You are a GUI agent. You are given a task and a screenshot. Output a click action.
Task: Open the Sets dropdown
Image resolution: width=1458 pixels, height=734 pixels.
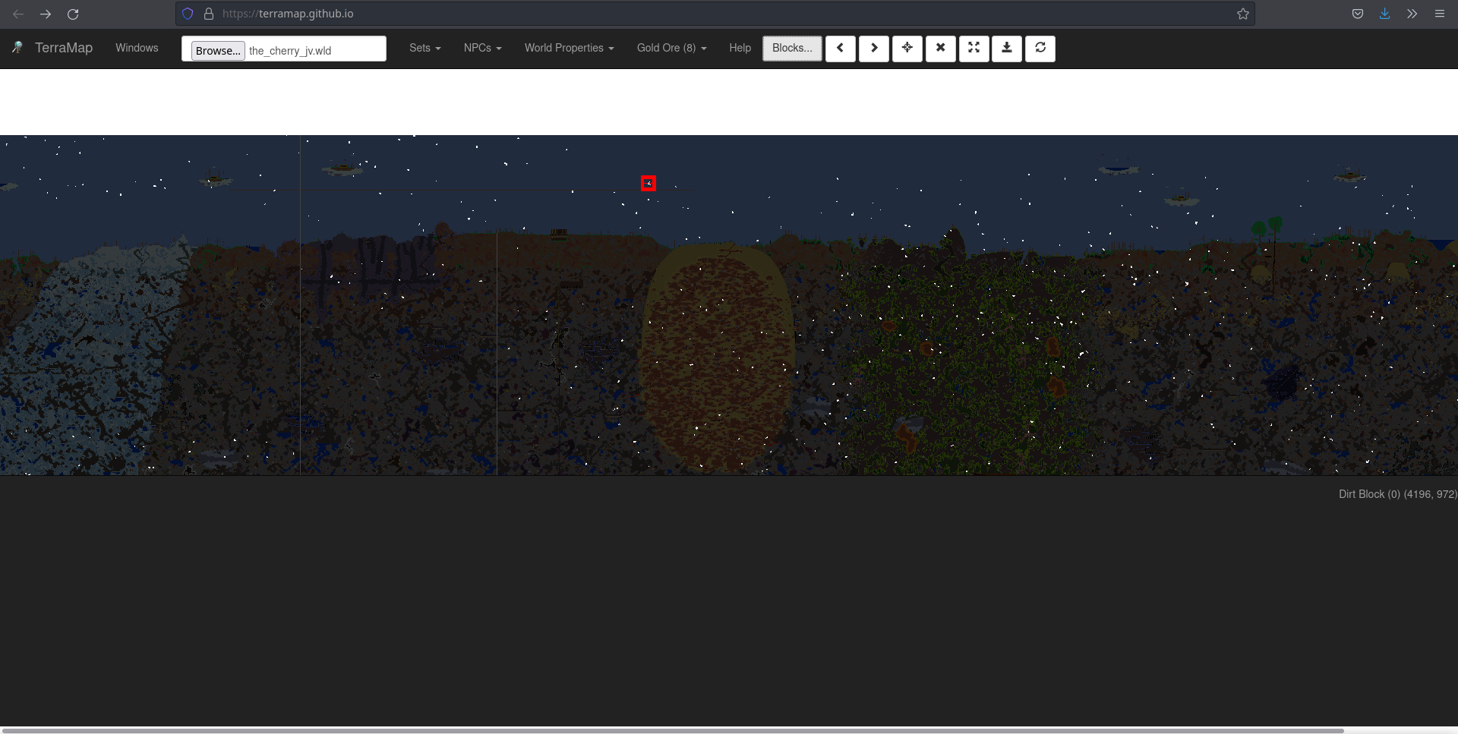click(x=424, y=48)
